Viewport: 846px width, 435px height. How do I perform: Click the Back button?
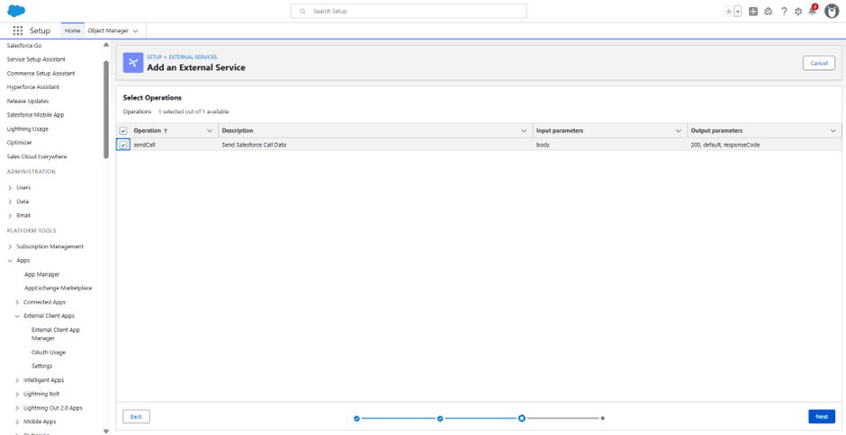point(136,417)
